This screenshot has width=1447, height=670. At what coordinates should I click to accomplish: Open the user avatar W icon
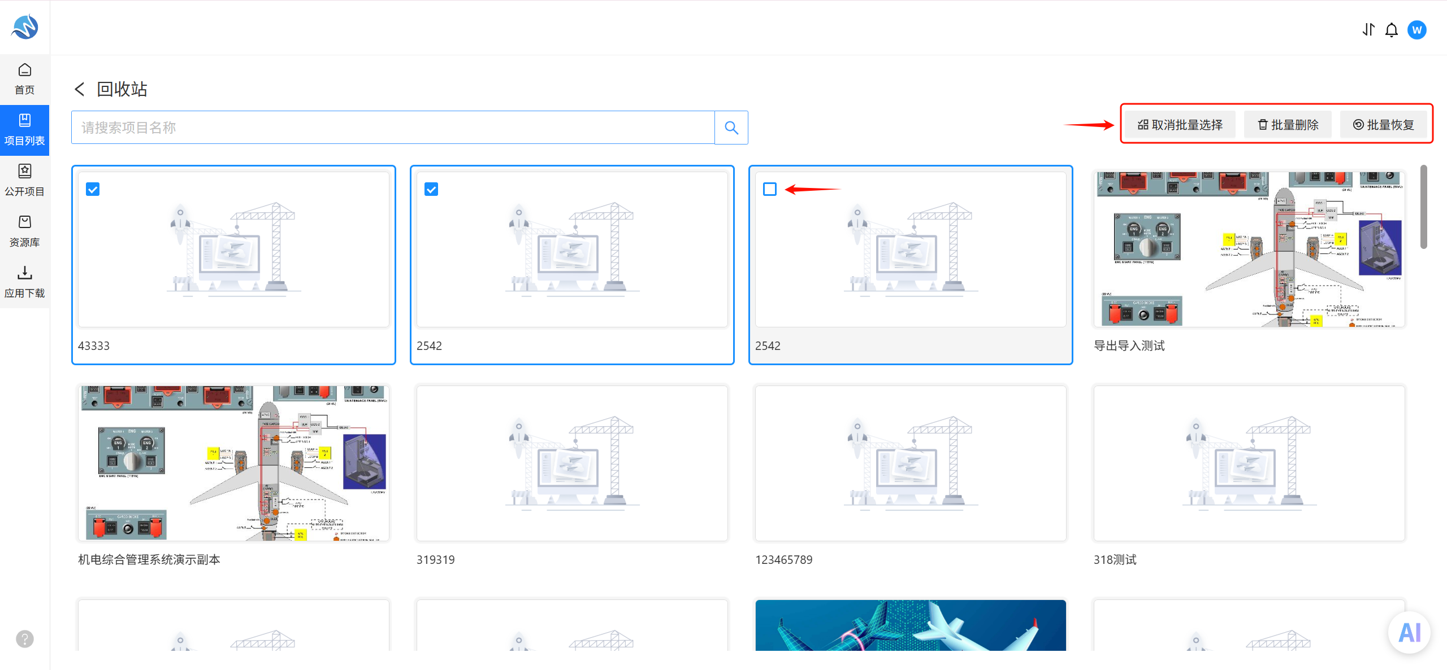pyautogui.click(x=1417, y=30)
